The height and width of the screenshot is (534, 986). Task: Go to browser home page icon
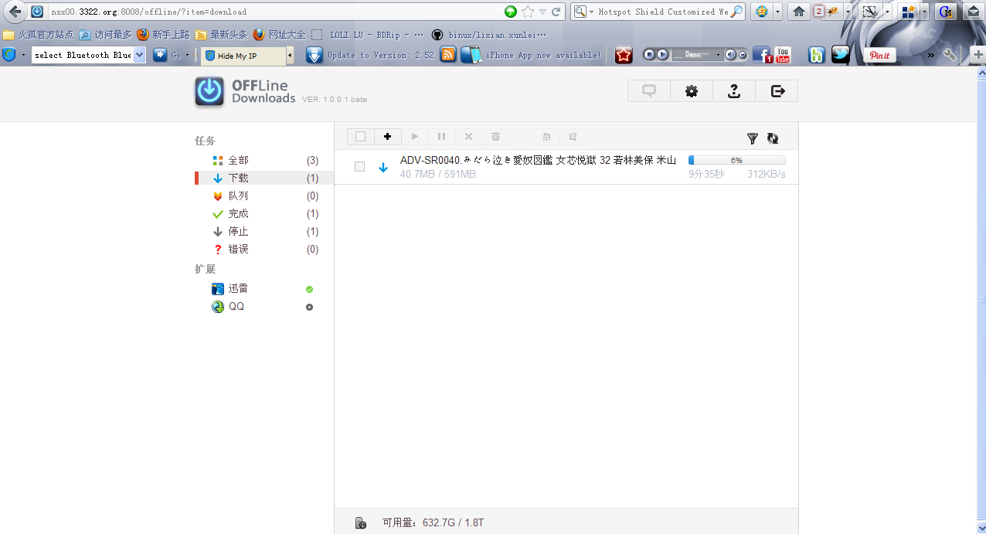click(799, 12)
